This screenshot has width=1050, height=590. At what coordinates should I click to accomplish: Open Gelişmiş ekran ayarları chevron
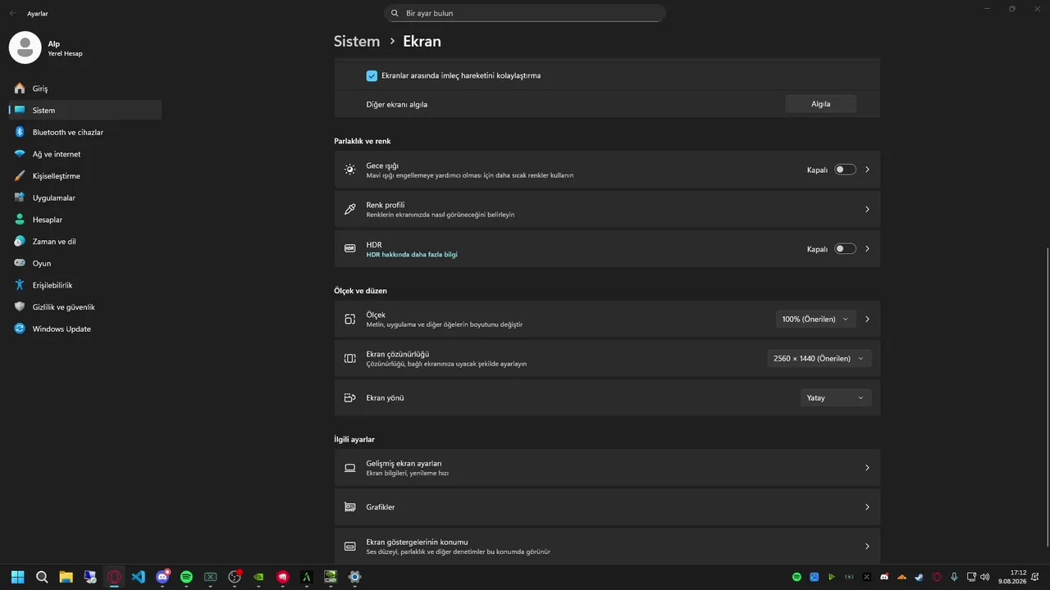[867, 468]
